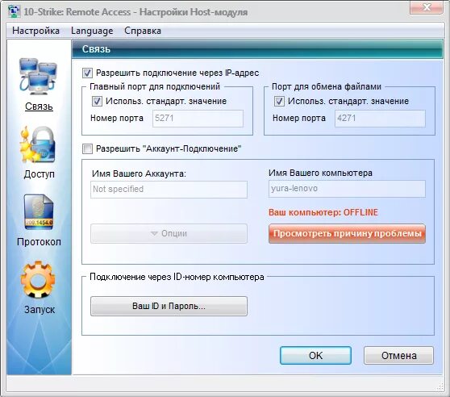The image size is (450, 397).
Task: Click the Имя Вашего компьютера label
Action: point(320,173)
